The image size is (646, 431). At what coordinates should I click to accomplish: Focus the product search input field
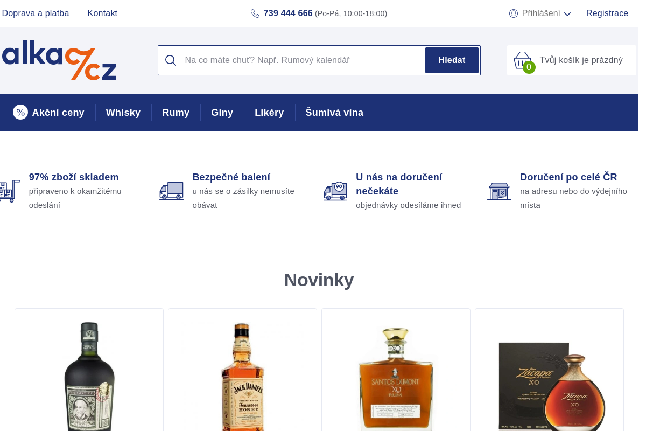click(301, 60)
